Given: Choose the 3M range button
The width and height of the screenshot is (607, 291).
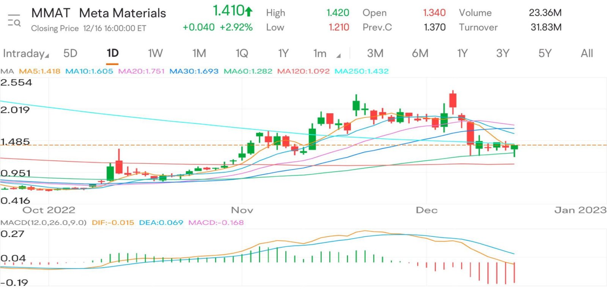Looking at the screenshot, I should pyautogui.click(x=375, y=54).
